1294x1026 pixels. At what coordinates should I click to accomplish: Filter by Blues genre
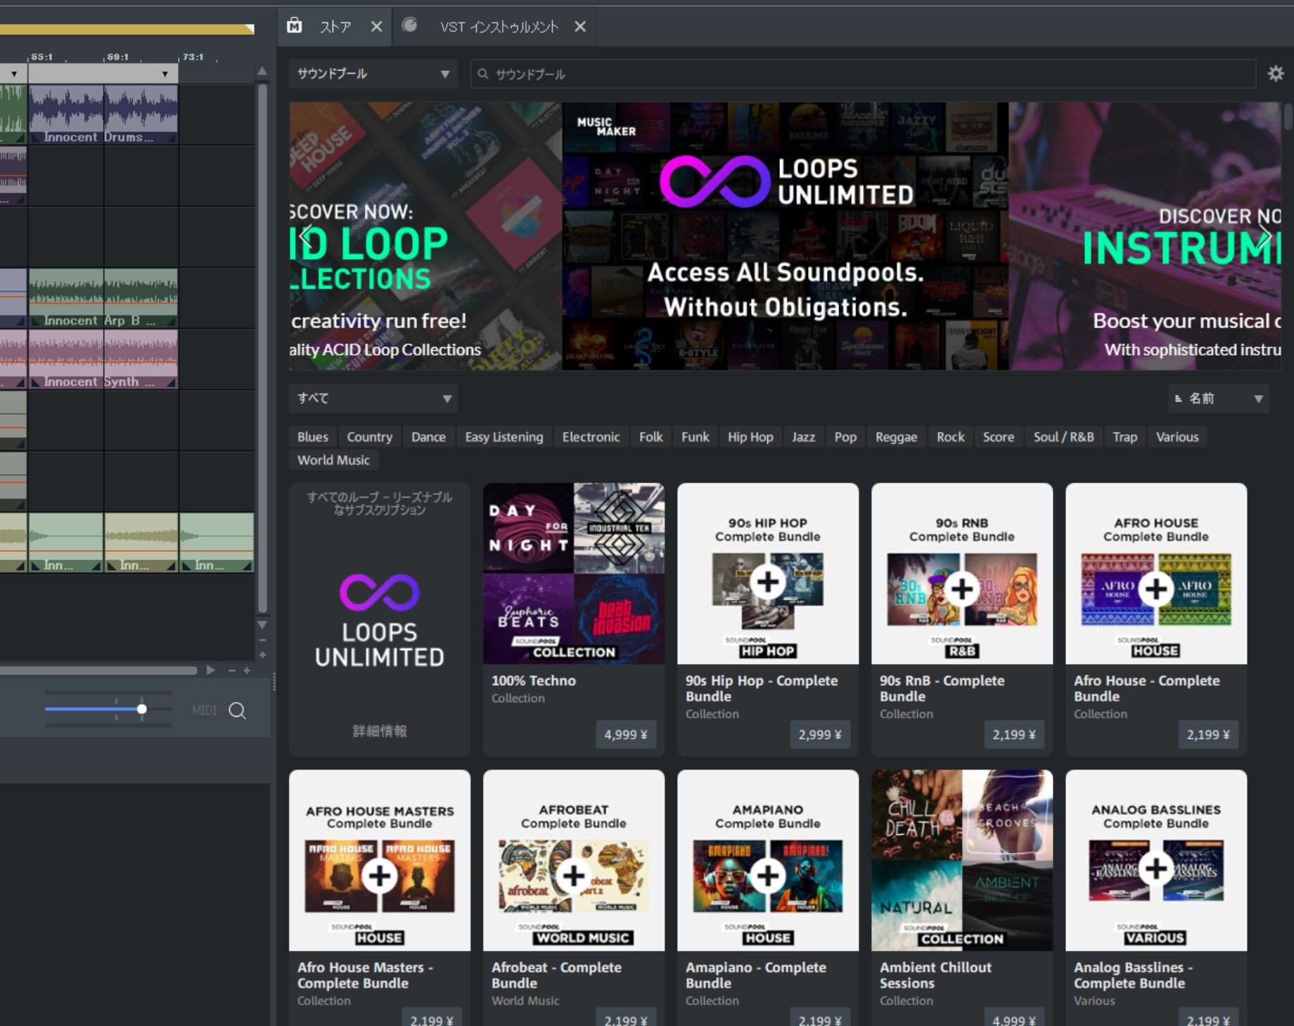[x=313, y=437]
